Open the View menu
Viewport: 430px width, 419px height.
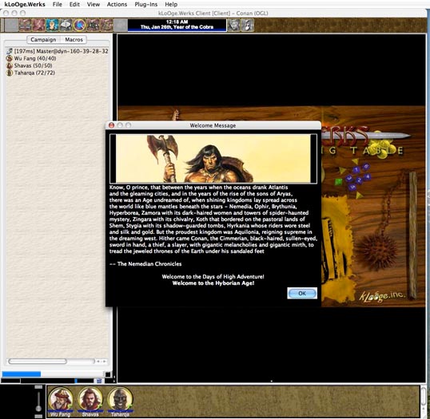point(94,4)
